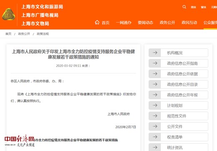
Task: Open the 政府信息公开指南 sidebar entry
Action: point(179,63)
